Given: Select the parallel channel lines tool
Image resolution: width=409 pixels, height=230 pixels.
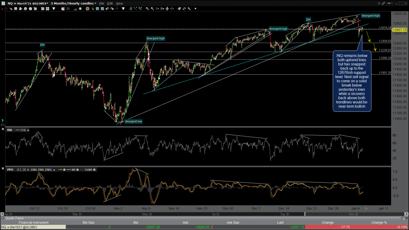Looking at the screenshot, I should [140, 9].
